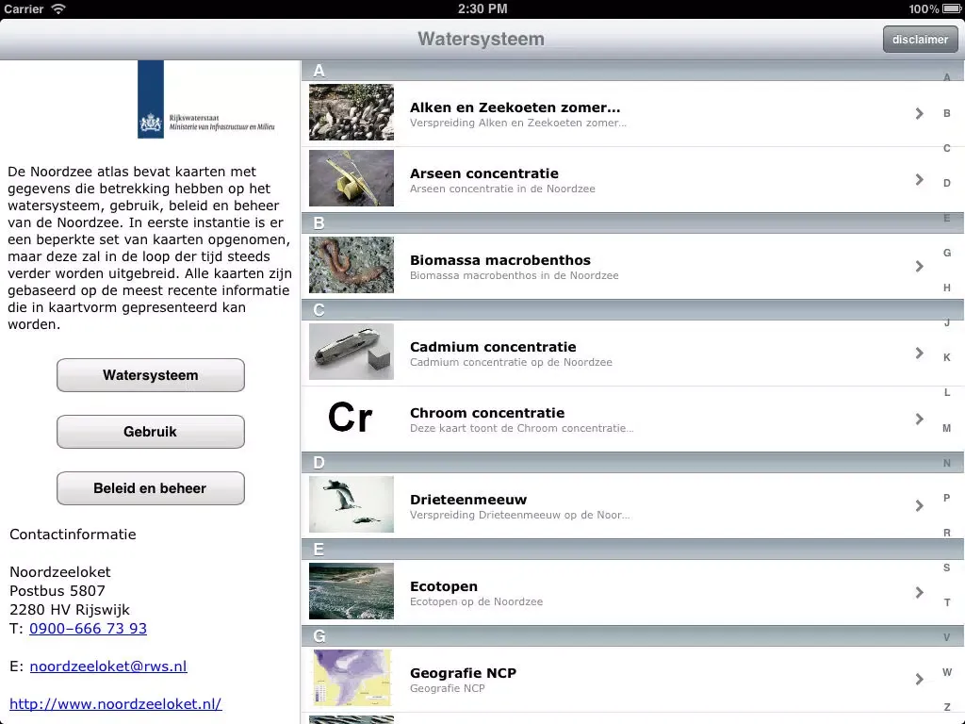Image resolution: width=965 pixels, height=724 pixels.
Task: Jump to index letter G
Action: coord(946,253)
